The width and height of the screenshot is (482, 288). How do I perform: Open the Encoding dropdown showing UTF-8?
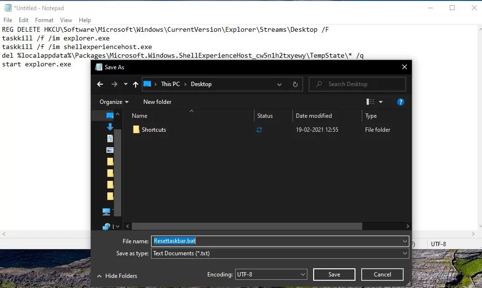271,274
